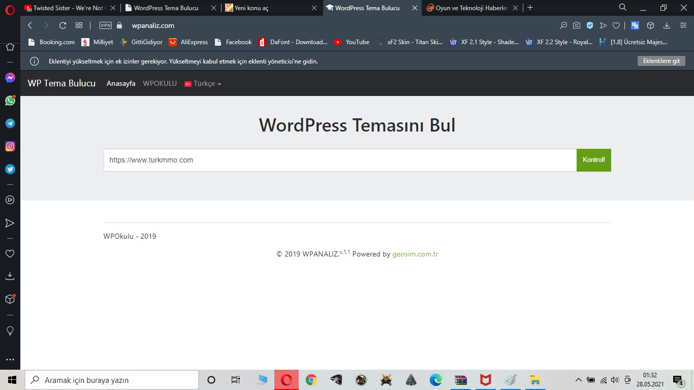Image resolution: width=694 pixels, height=390 pixels.
Task: Open the Milliyet bookmark
Action: point(98,42)
